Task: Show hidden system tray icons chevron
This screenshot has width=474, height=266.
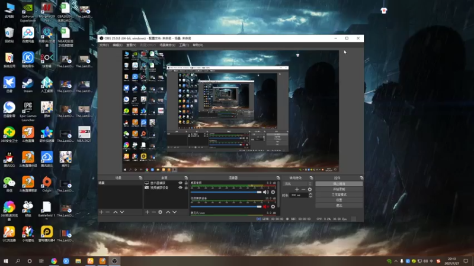Action: 396,261
